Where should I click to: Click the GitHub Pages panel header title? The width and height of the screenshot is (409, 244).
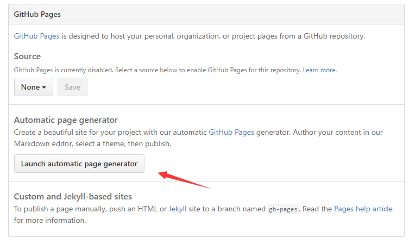[x=37, y=14]
